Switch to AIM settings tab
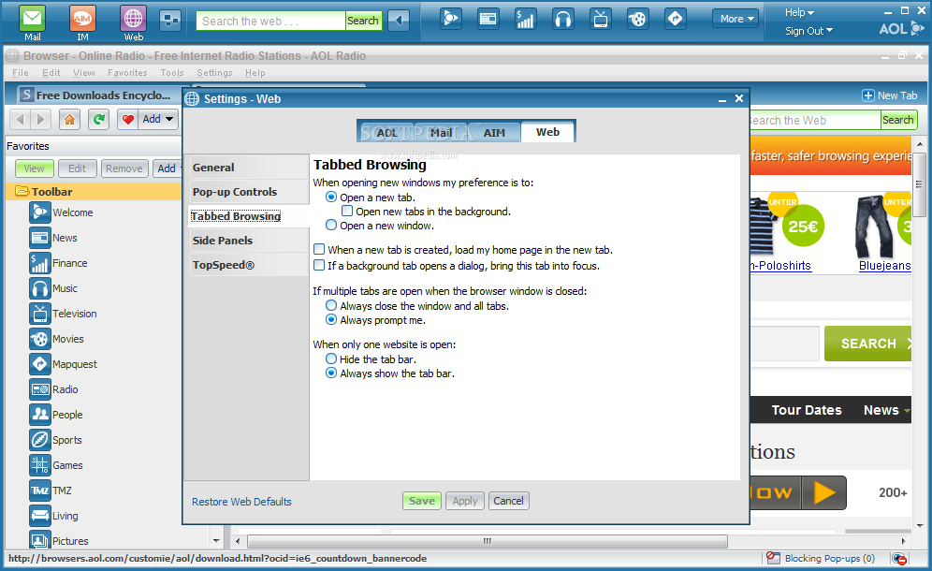This screenshot has width=932, height=571. coord(494,133)
